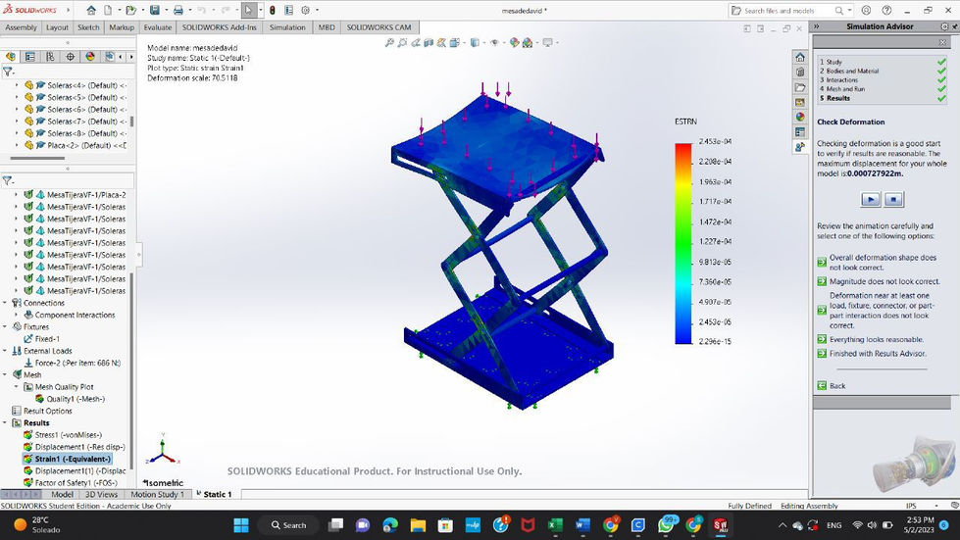Click the Zoom to Area icon
This screenshot has width=960, height=540.
pos(402,43)
